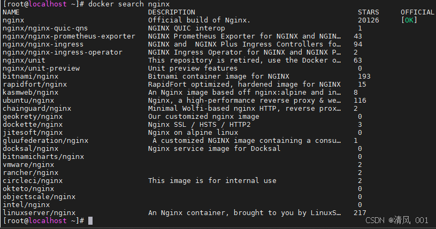Click the STARS column header

(x=369, y=12)
